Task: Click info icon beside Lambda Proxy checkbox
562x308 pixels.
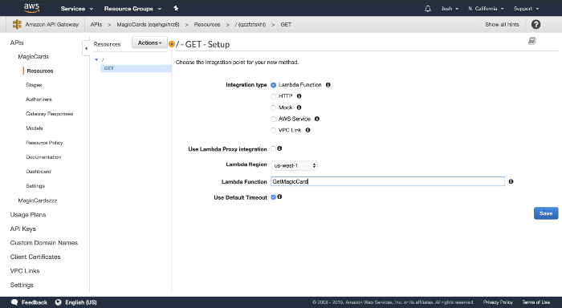Action: [x=279, y=148]
